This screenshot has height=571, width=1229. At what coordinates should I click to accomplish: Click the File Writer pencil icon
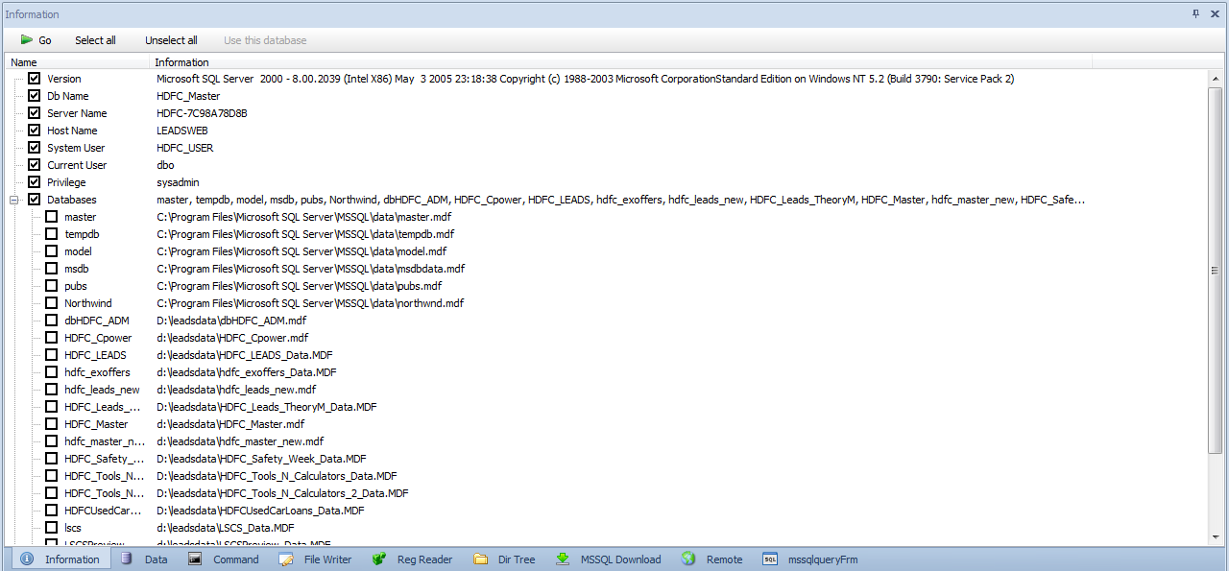click(286, 559)
